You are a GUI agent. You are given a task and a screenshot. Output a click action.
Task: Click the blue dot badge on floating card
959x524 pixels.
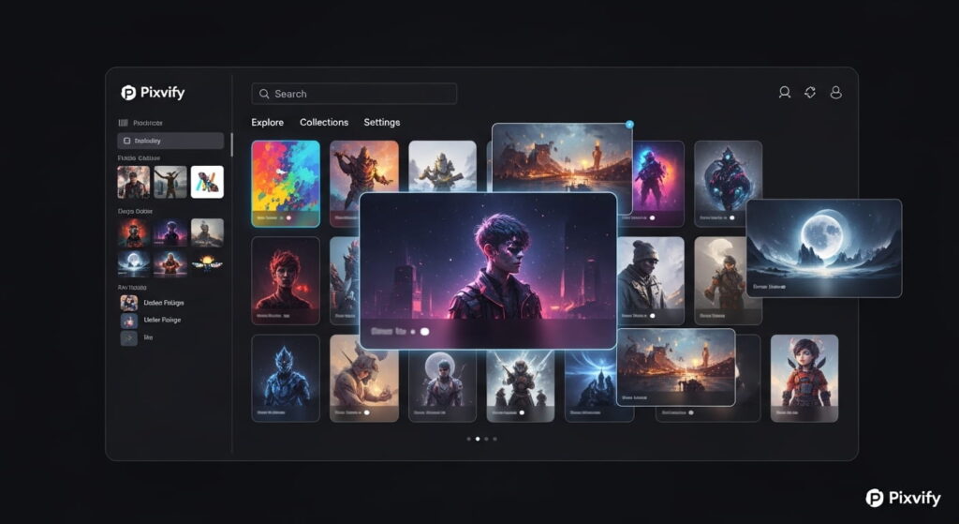point(629,125)
